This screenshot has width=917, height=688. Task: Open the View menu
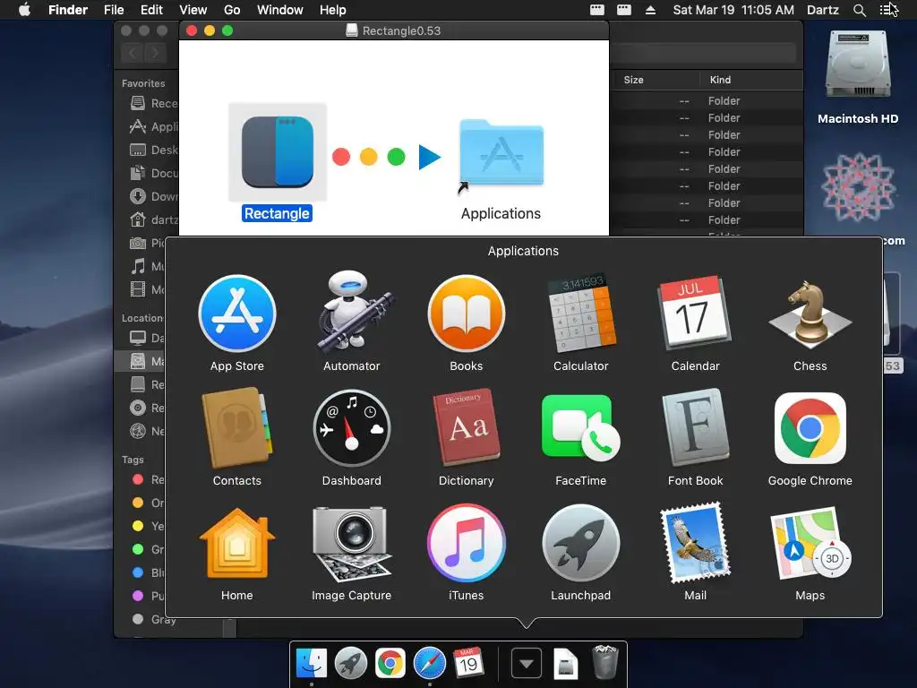[x=193, y=10]
